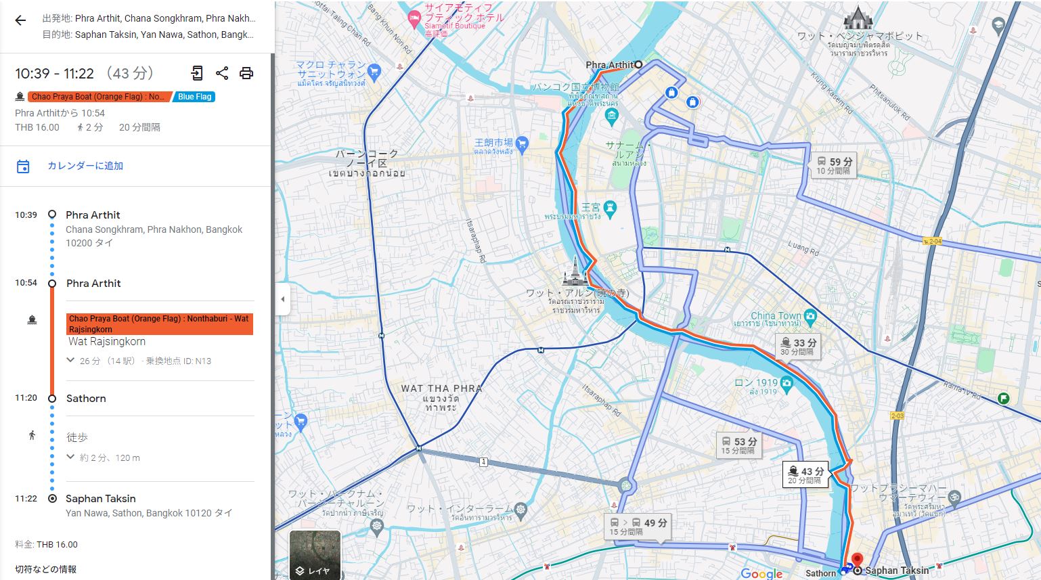This screenshot has width=1041, height=580.
Task: Click the share route icon
Action: pos(222,73)
